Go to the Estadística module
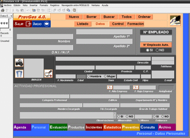The image size is (190, 138). [113, 127]
